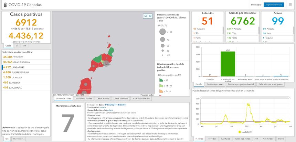Switch to the IA tab under positive cases
The height and width of the screenshot is (142, 296).
pos(17,45)
